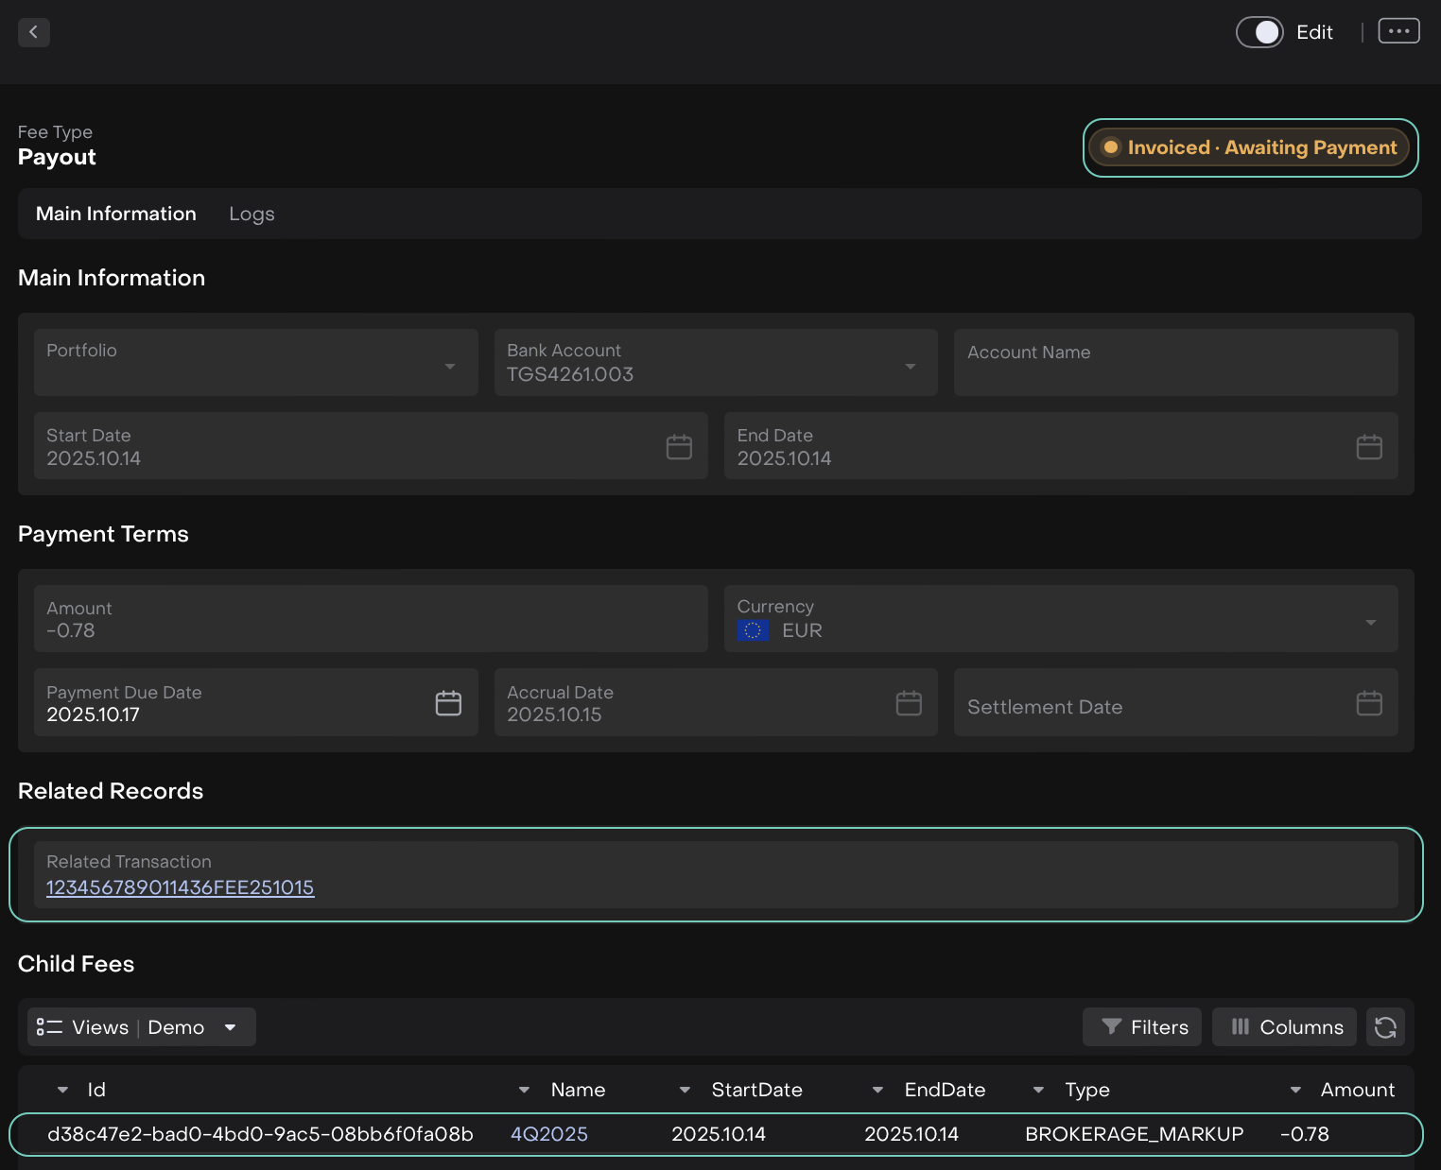The image size is (1441, 1170).
Task: Click the End Date calendar icon
Action: coord(1369,447)
